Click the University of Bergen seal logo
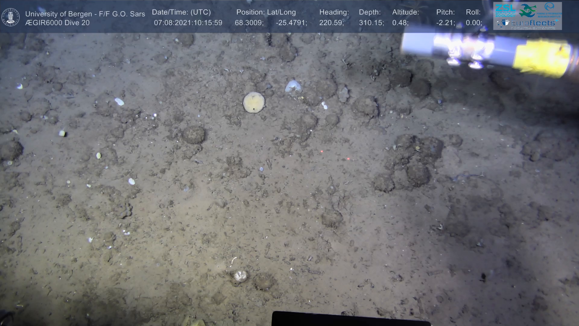The height and width of the screenshot is (326, 579). point(11,17)
